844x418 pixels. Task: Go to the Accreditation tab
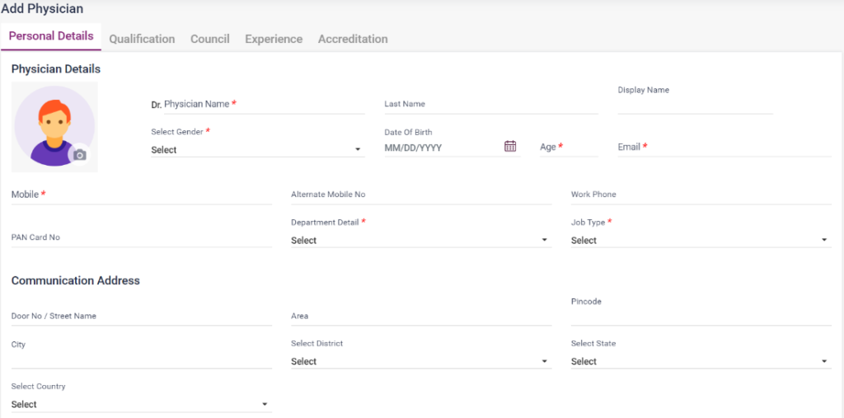[353, 39]
